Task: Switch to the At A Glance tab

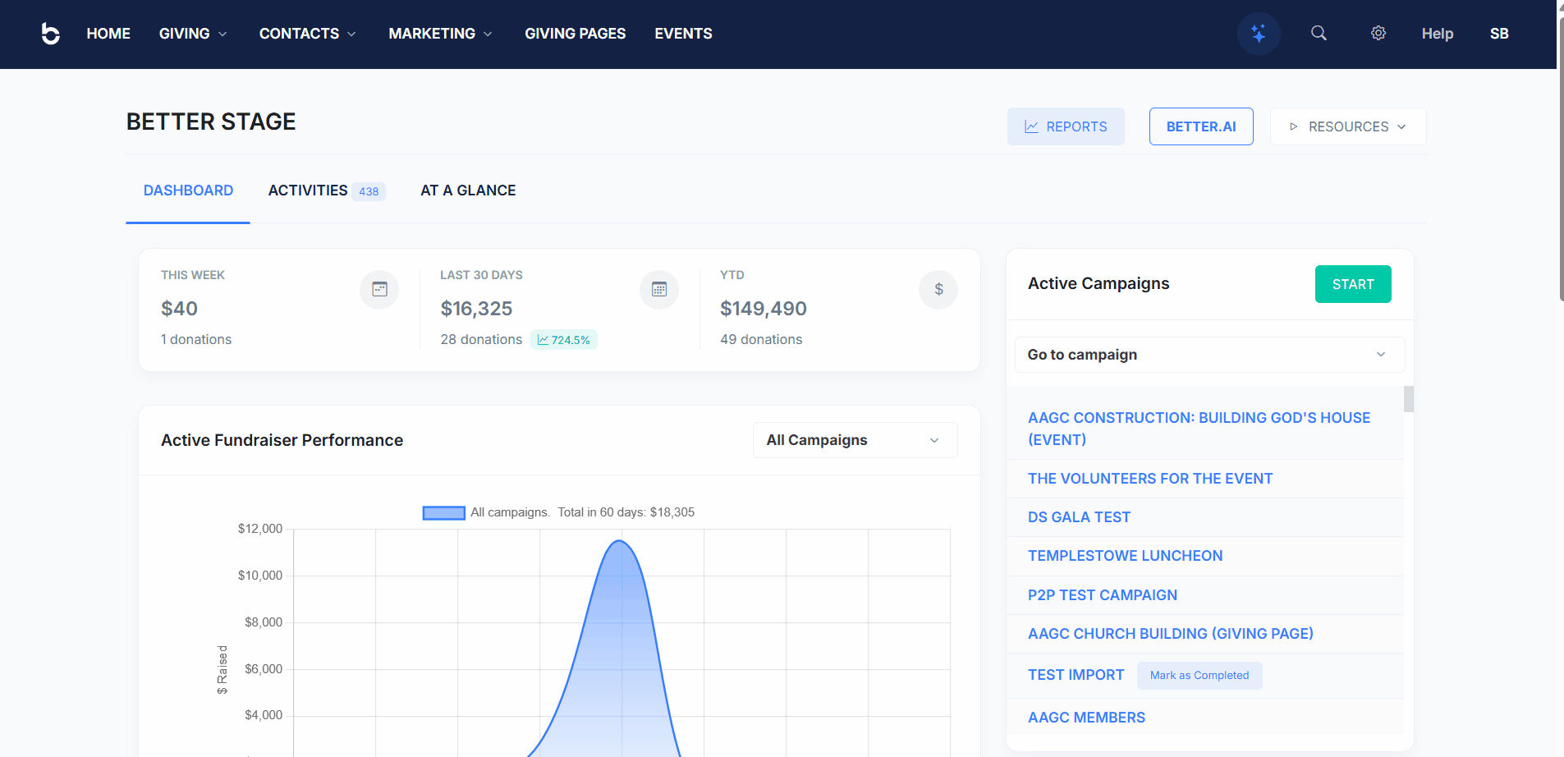Action: (468, 190)
